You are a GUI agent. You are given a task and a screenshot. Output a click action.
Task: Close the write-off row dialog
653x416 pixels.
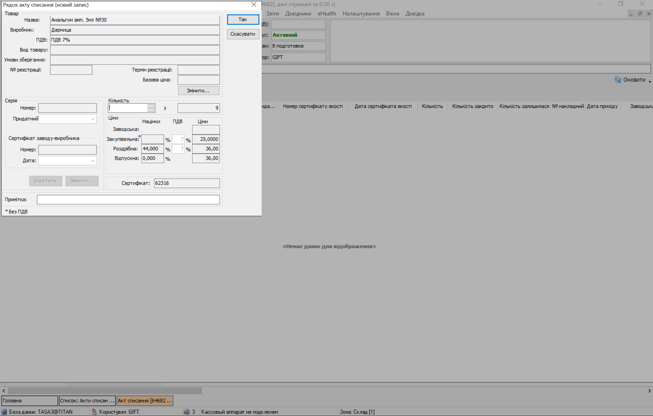254,5
